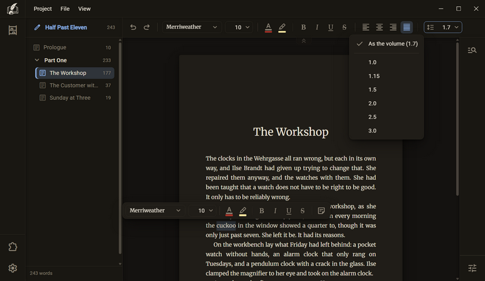
Task: Open the plugins puzzle piece icon
Action: tap(13, 246)
